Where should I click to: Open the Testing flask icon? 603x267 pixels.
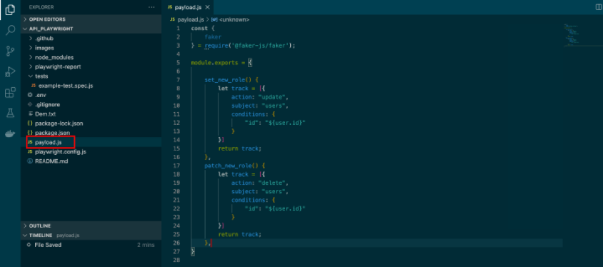pyautogui.click(x=11, y=113)
